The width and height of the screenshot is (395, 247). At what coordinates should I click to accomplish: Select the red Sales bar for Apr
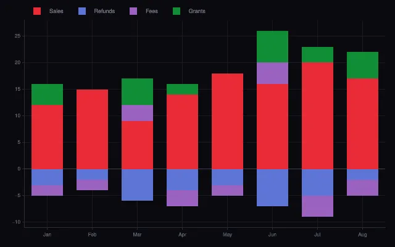pyautogui.click(x=183, y=132)
